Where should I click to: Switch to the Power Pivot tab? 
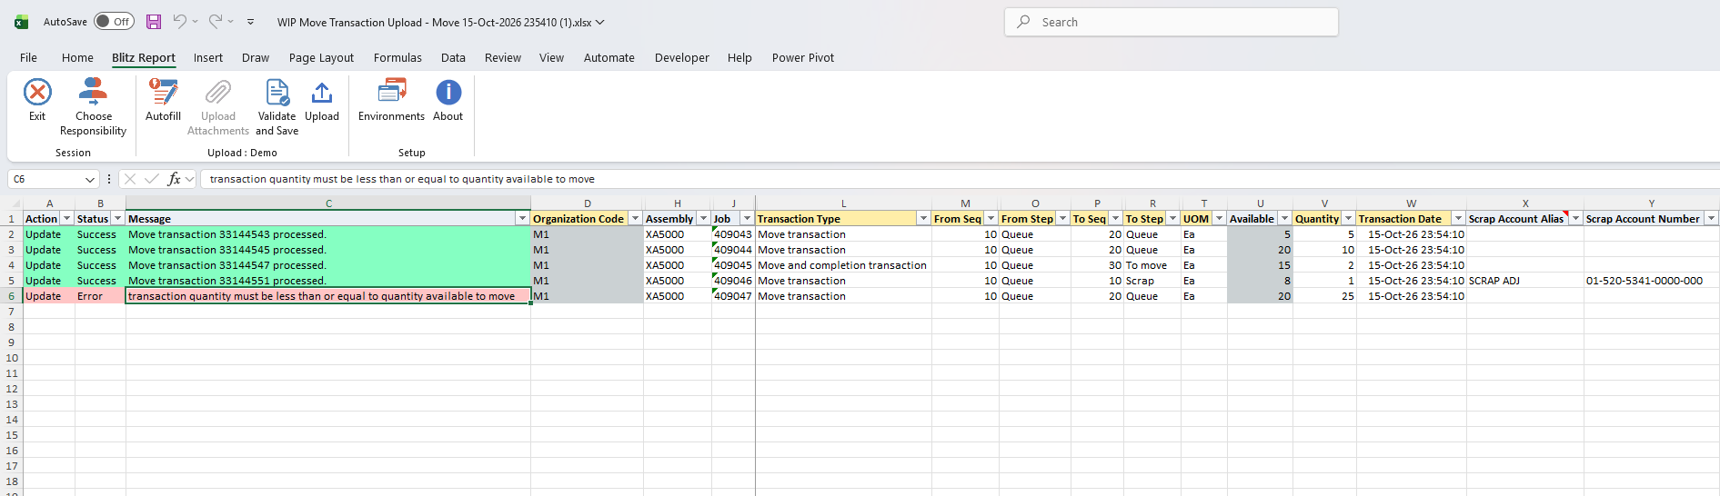tap(802, 57)
